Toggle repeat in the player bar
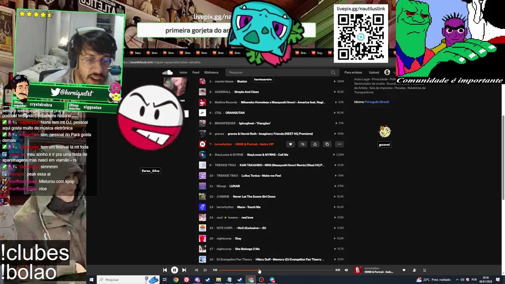 205,270
